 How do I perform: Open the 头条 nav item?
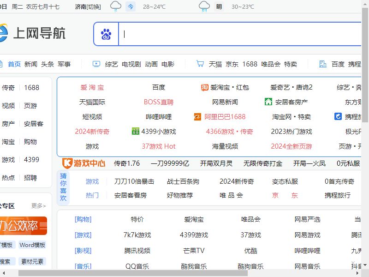click(x=48, y=64)
